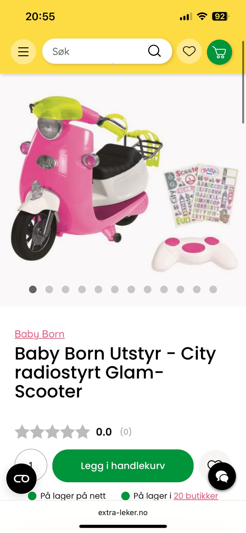
Task: Click the five-star rating row
Action: [52, 432]
